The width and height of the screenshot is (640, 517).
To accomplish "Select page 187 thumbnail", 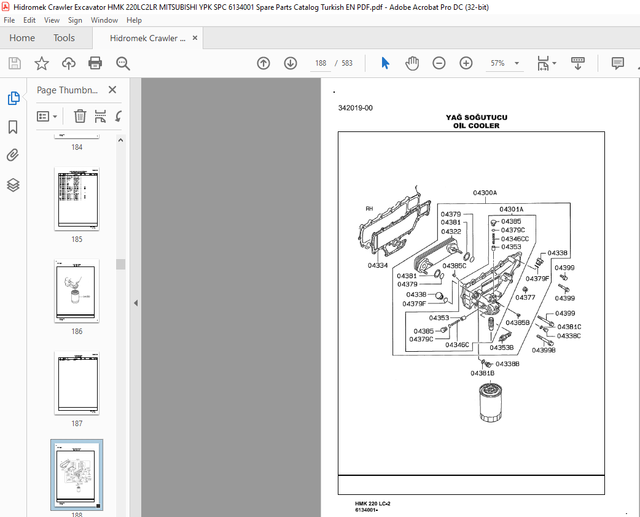I will pos(77,383).
